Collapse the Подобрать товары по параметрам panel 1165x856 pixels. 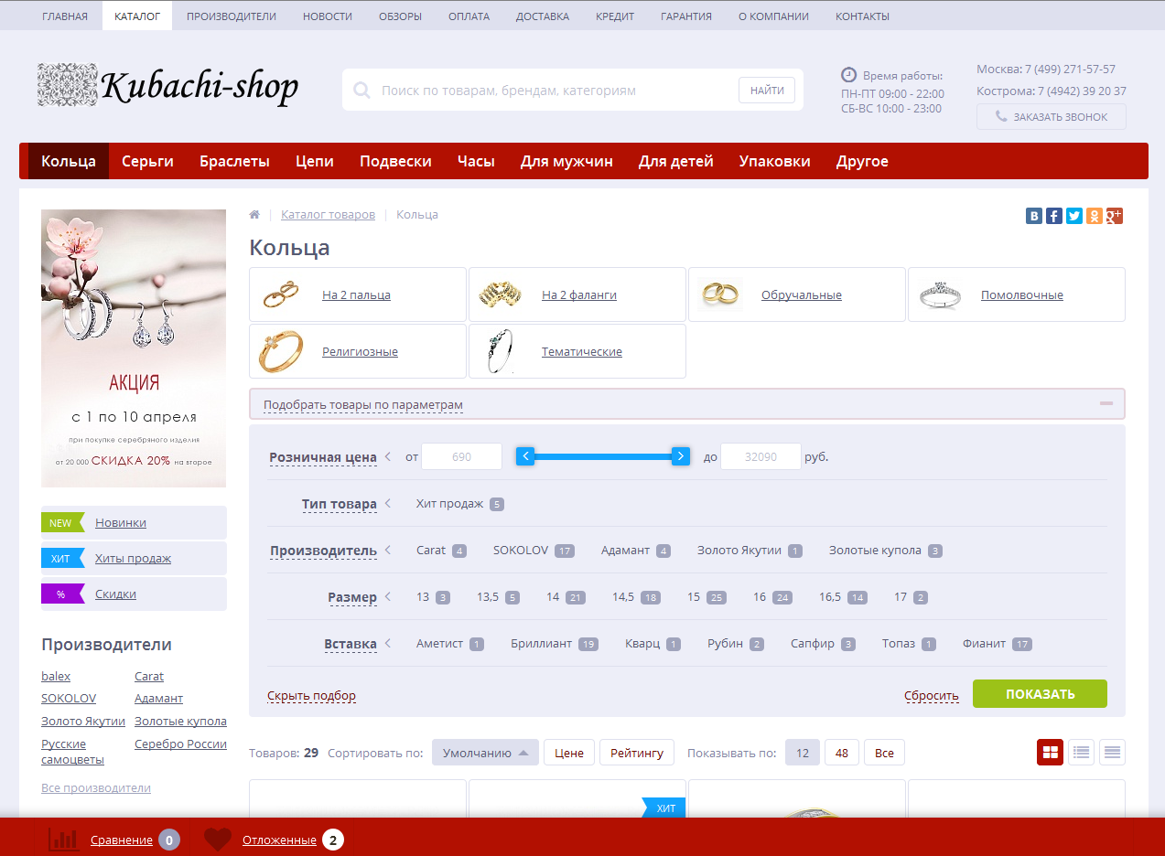coord(1106,403)
